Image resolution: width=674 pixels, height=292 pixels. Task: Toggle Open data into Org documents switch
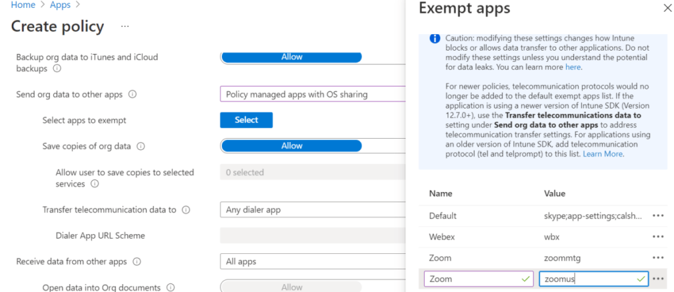pos(292,287)
